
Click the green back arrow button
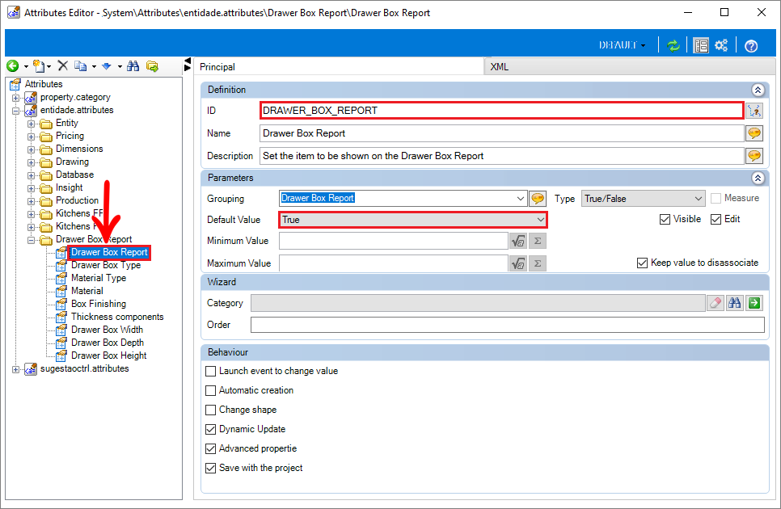coord(12,65)
